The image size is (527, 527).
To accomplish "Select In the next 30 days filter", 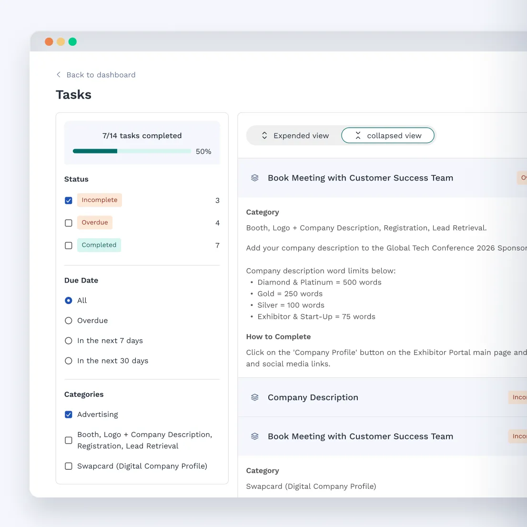I will pyautogui.click(x=68, y=361).
